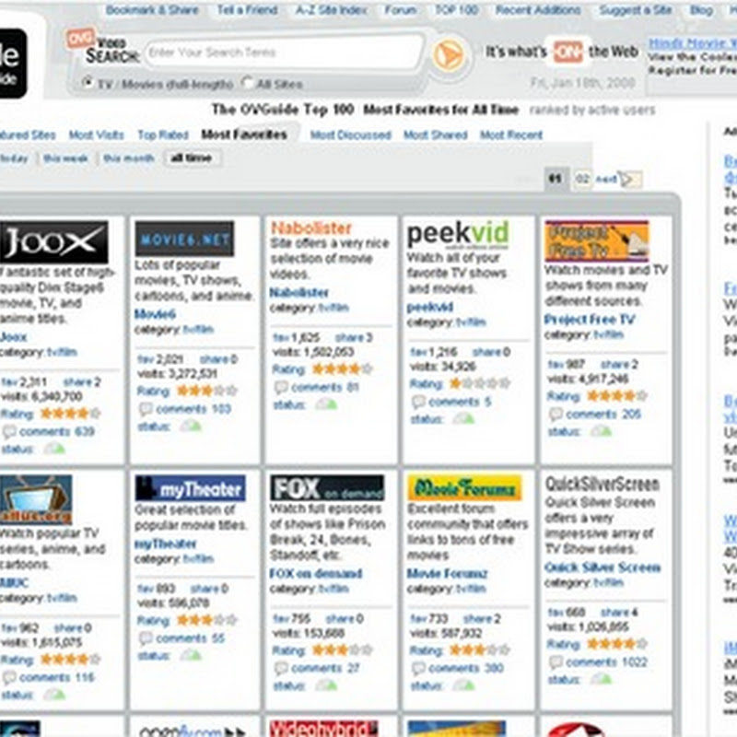The image size is (737, 737).
Task: Select the all time filter
Action: coord(192,158)
